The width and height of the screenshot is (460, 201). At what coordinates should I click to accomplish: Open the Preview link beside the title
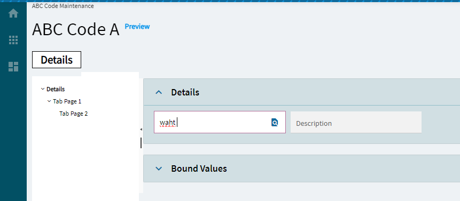[x=137, y=26]
